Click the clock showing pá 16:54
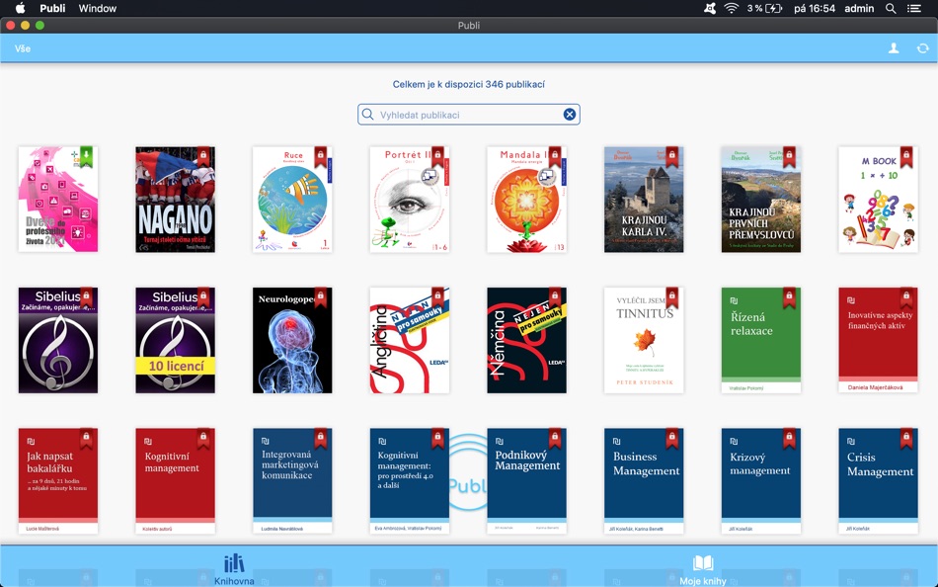Screen dimensions: 938x587 coord(815,8)
